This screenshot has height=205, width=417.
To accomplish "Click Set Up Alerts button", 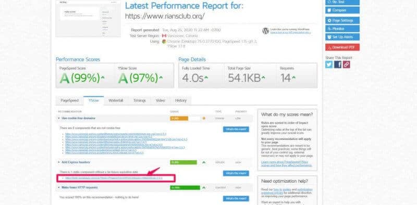I will pos(342,37).
